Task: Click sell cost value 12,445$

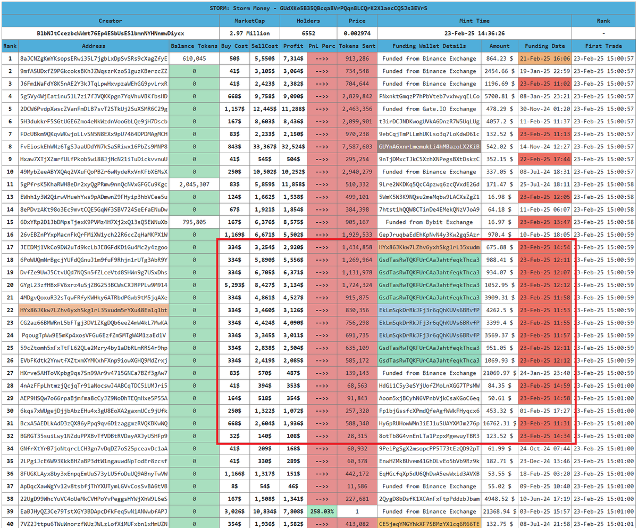Action: click(x=264, y=109)
